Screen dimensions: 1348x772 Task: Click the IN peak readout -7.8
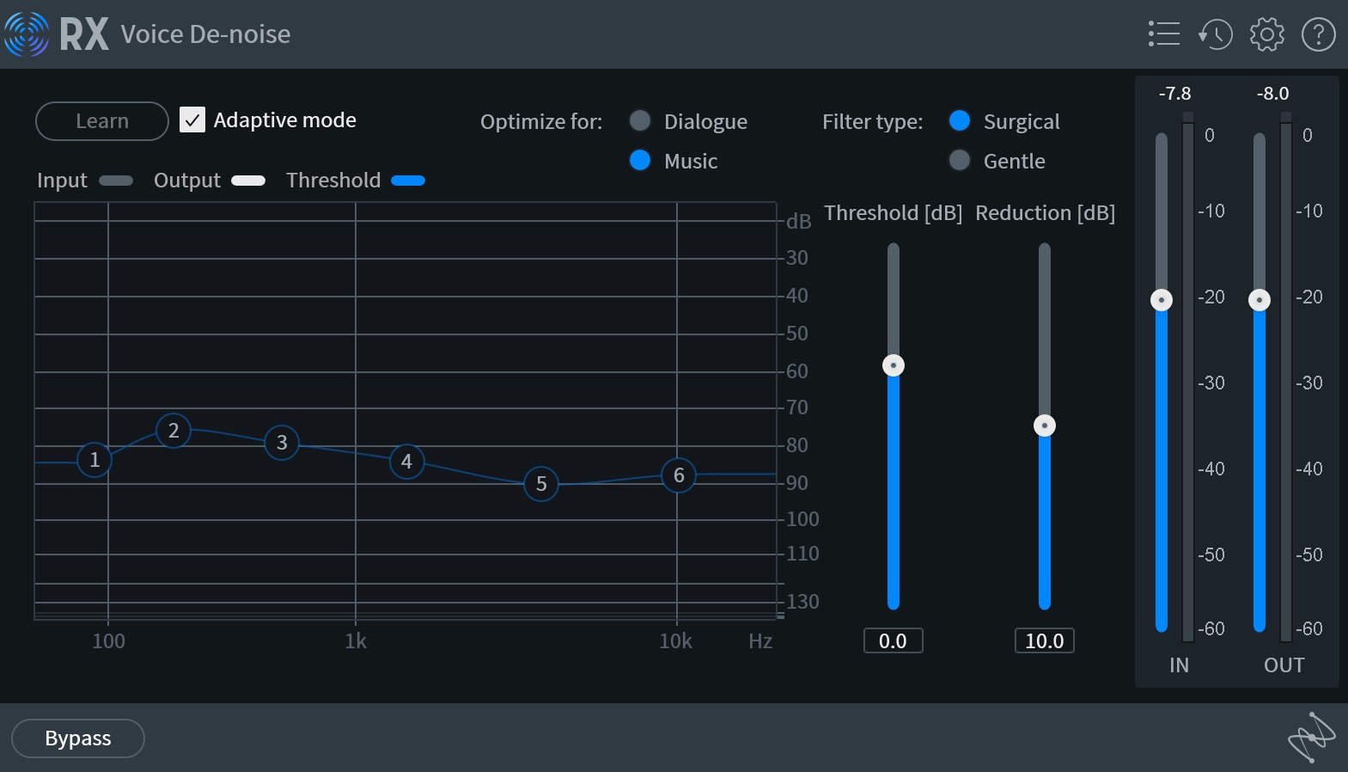click(x=1175, y=94)
